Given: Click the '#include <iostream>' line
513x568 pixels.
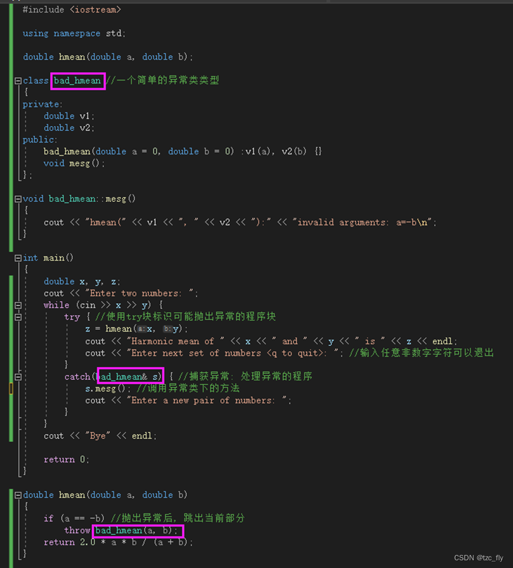Looking at the screenshot, I should (72, 10).
